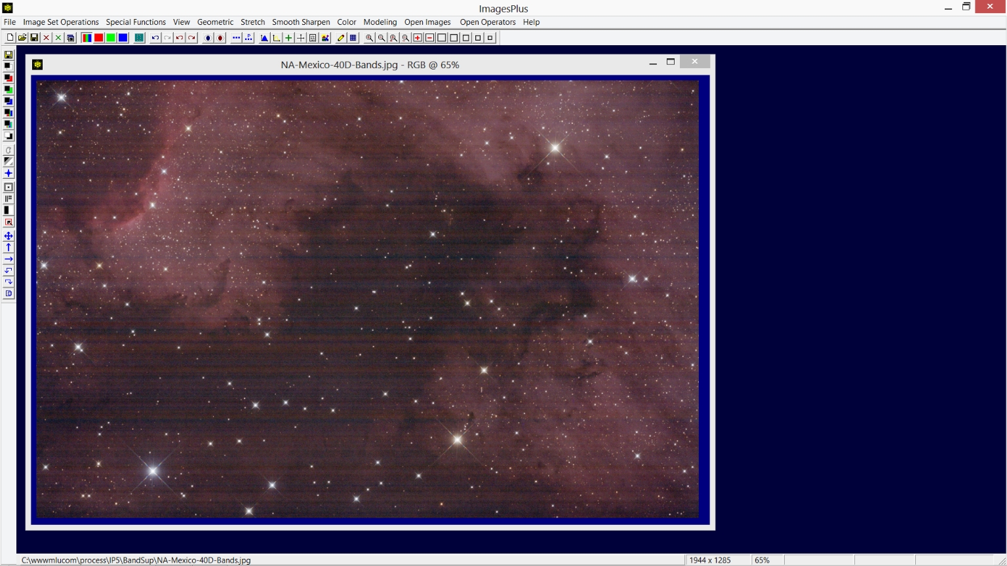Toggle the green channel display

coord(111,38)
